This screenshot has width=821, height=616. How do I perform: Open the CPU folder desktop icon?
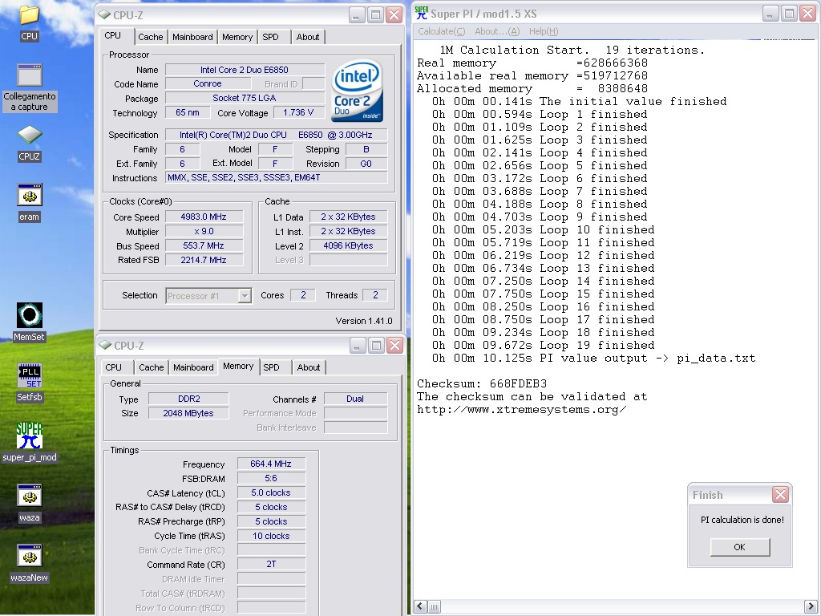tap(30, 14)
